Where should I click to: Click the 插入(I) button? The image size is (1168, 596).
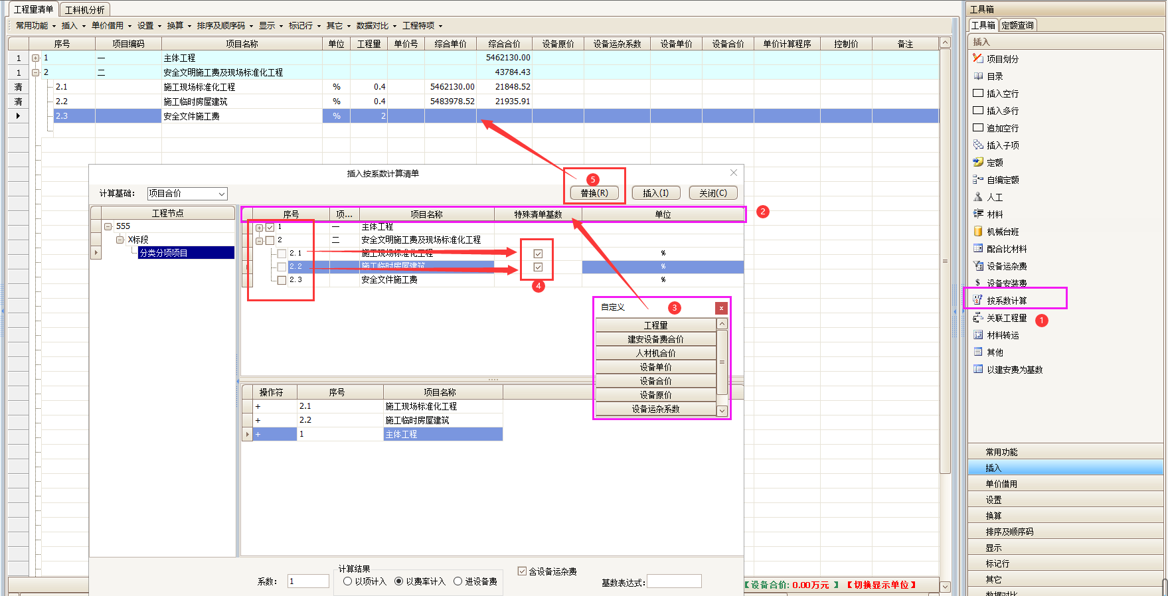[655, 193]
